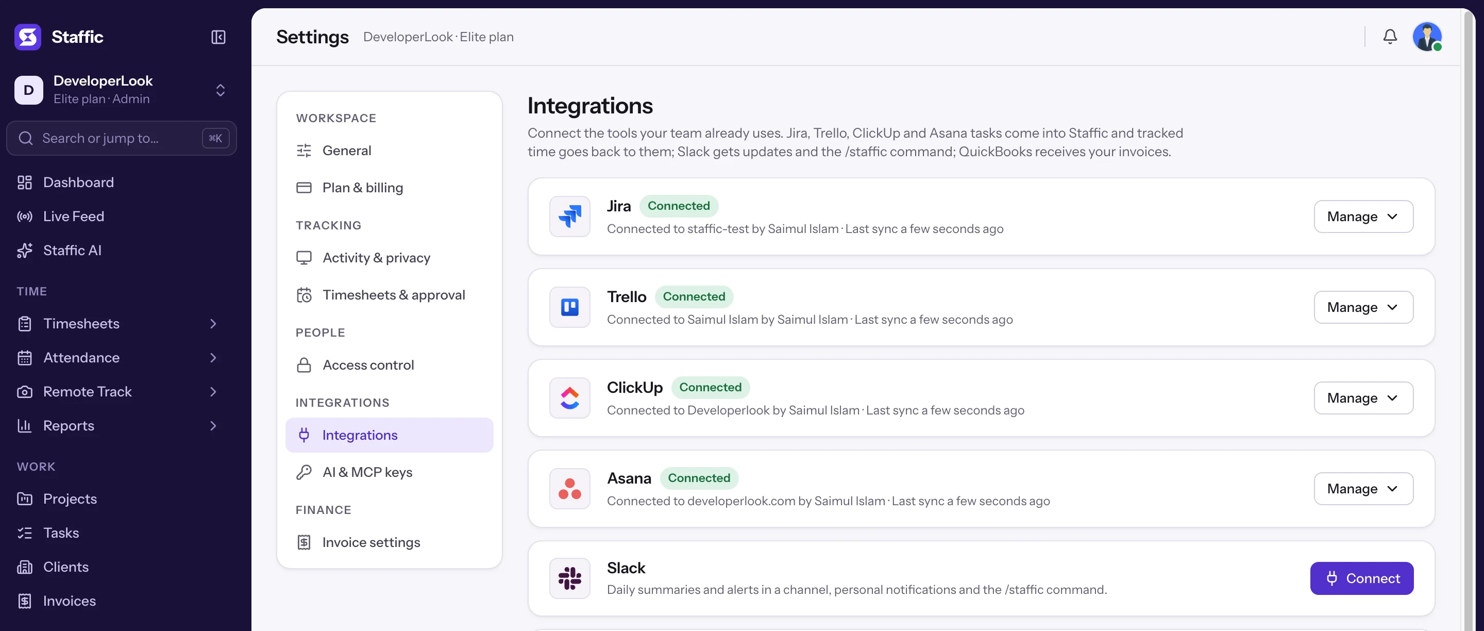Open the Manage dropdown for Asana
The height and width of the screenshot is (631, 1484).
(x=1363, y=489)
